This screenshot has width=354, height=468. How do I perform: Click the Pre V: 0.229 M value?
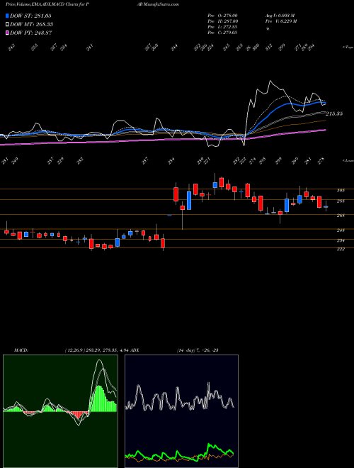pyautogui.click(x=281, y=21)
